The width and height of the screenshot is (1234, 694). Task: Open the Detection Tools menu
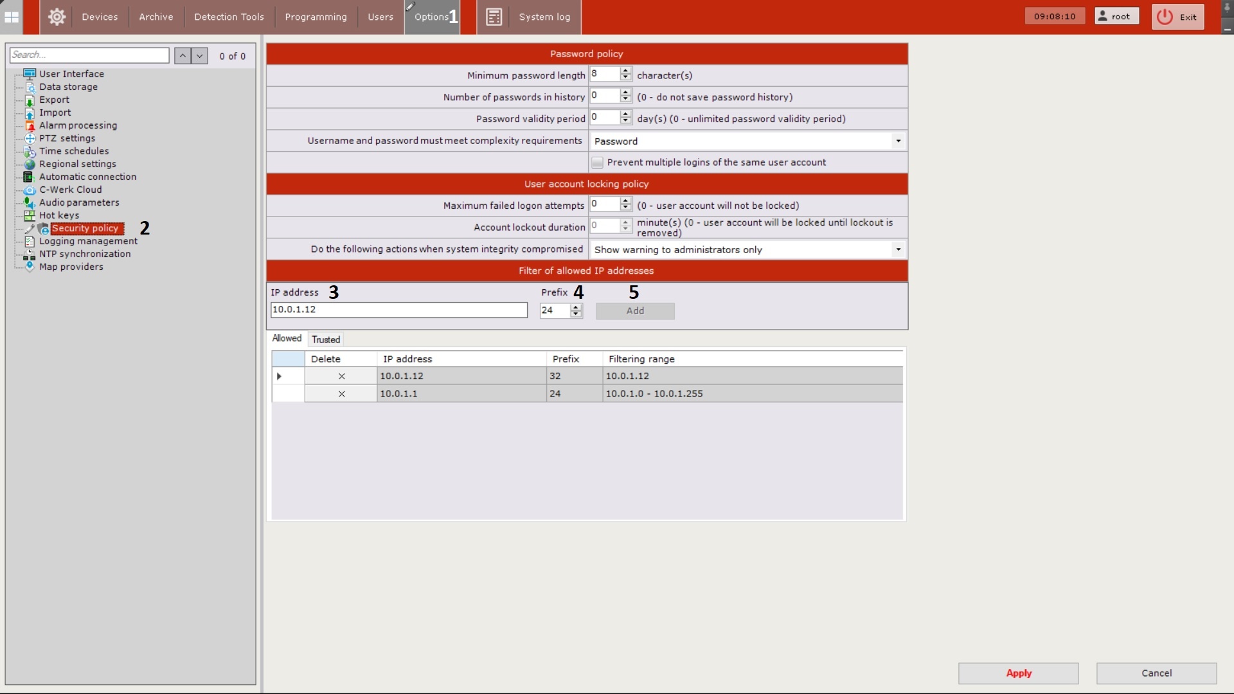(x=229, y=17)
